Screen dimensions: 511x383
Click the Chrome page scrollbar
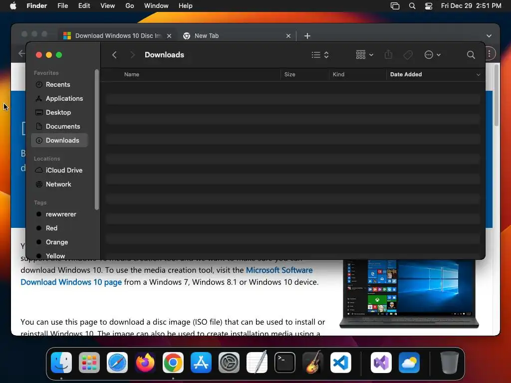point(496,95)
